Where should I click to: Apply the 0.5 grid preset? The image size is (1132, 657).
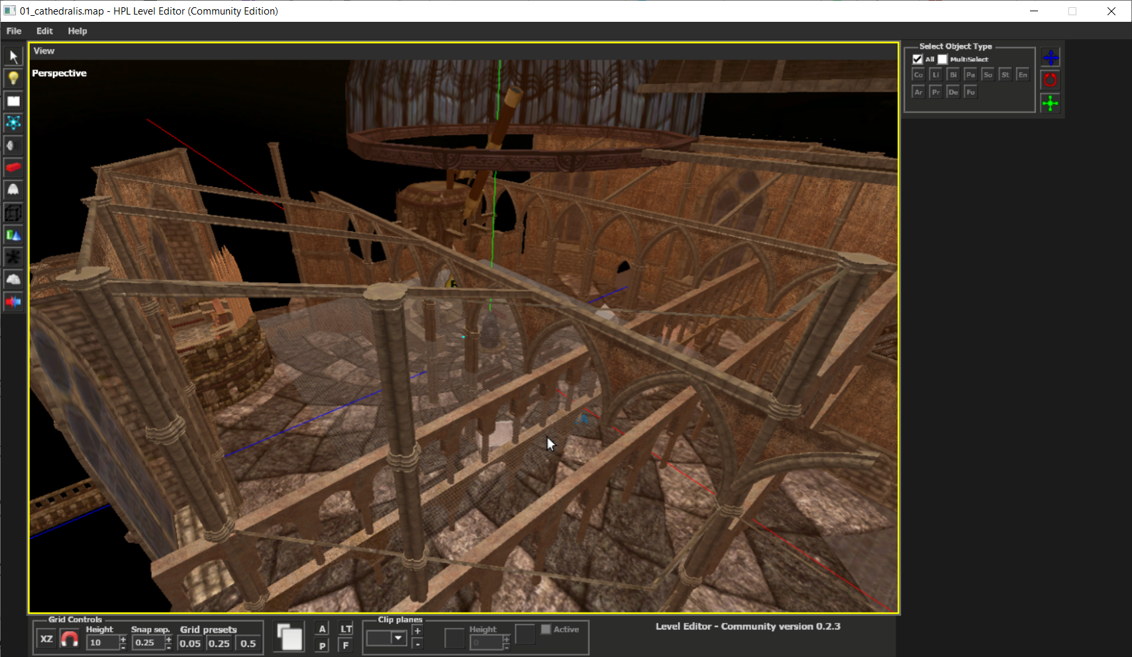click(248, 643)
